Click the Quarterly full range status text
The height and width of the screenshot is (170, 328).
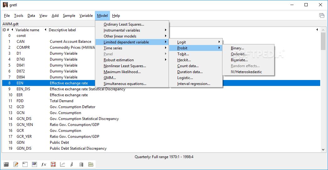(x=164, y=157)
